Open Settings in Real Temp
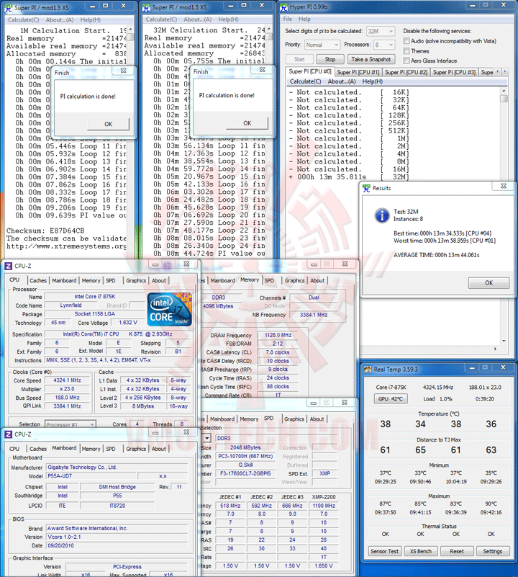 point(492,551)
